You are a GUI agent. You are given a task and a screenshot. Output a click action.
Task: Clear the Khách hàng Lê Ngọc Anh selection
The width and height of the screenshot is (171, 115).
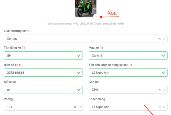(160, 107)
